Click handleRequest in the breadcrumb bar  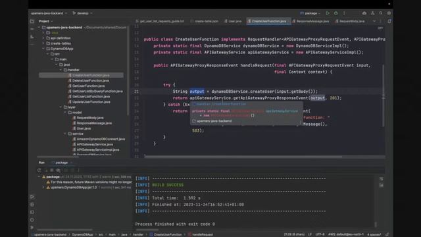(200, 234)
